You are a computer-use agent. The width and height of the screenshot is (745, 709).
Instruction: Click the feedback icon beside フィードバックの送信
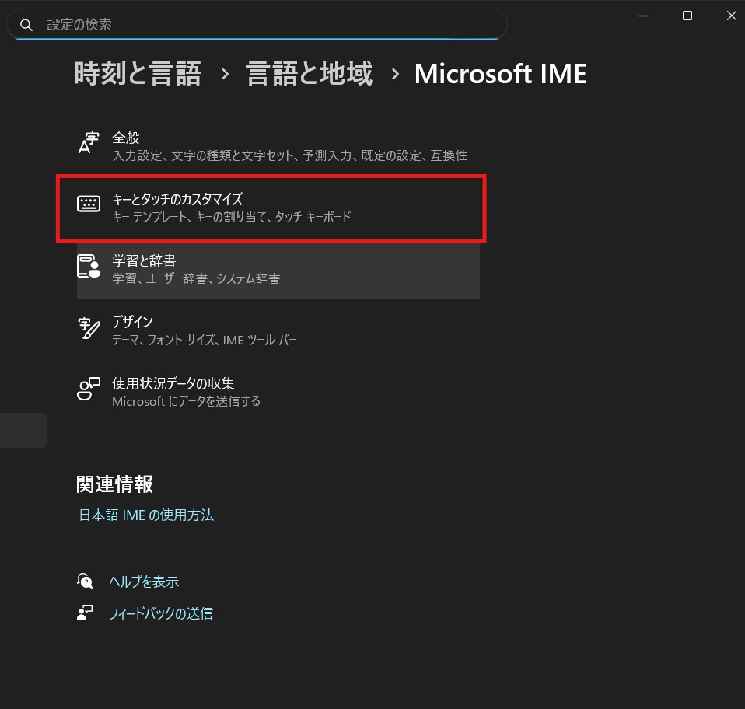pyautogui.click(x=86, y=613)
